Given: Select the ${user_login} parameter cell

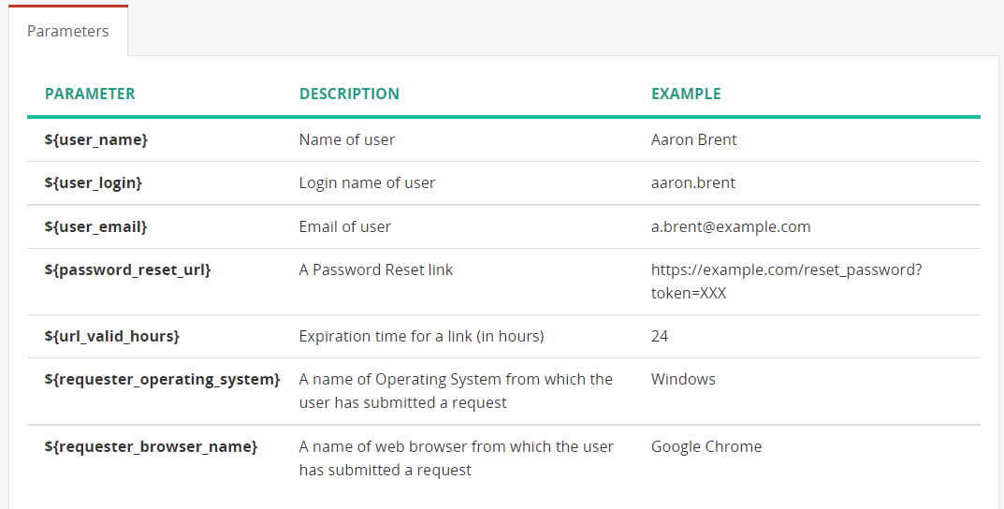Looking at the screenshot, I should point(94,182).
